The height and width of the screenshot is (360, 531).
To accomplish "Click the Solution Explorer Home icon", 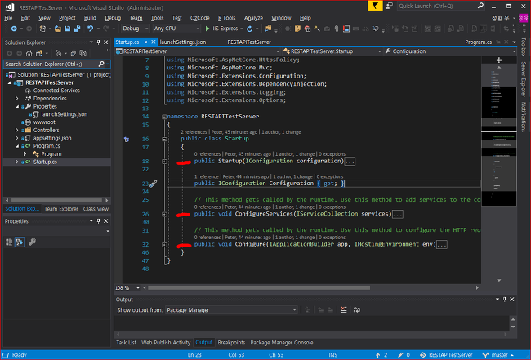I will (x=29, y=53).
